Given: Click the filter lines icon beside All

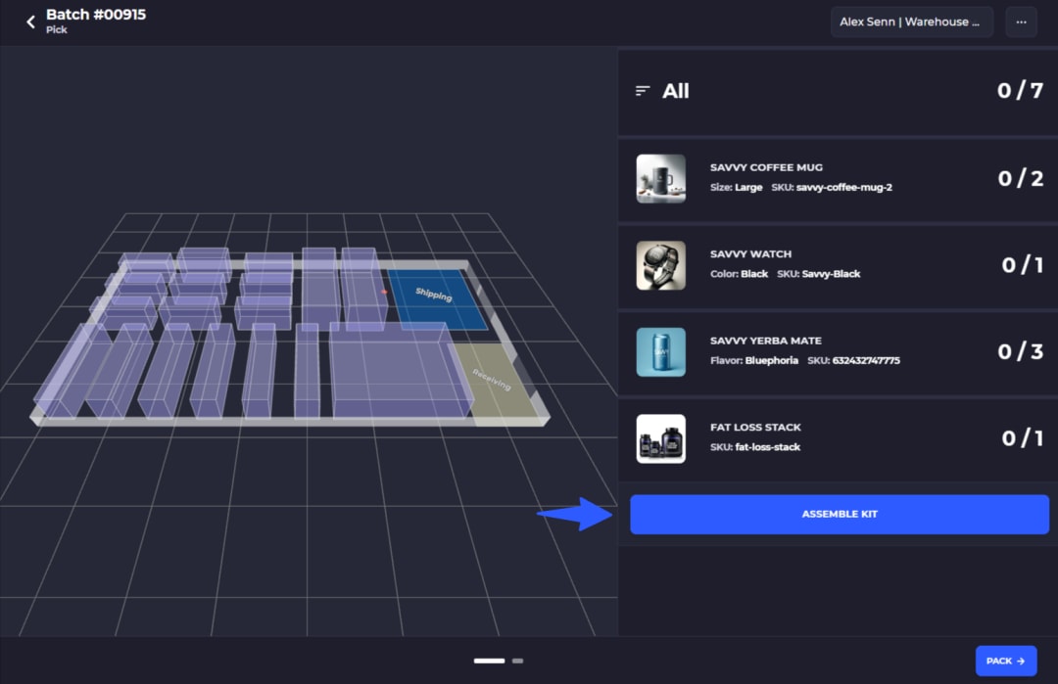Looking at the screenshot, I should [x=643, y=91].
